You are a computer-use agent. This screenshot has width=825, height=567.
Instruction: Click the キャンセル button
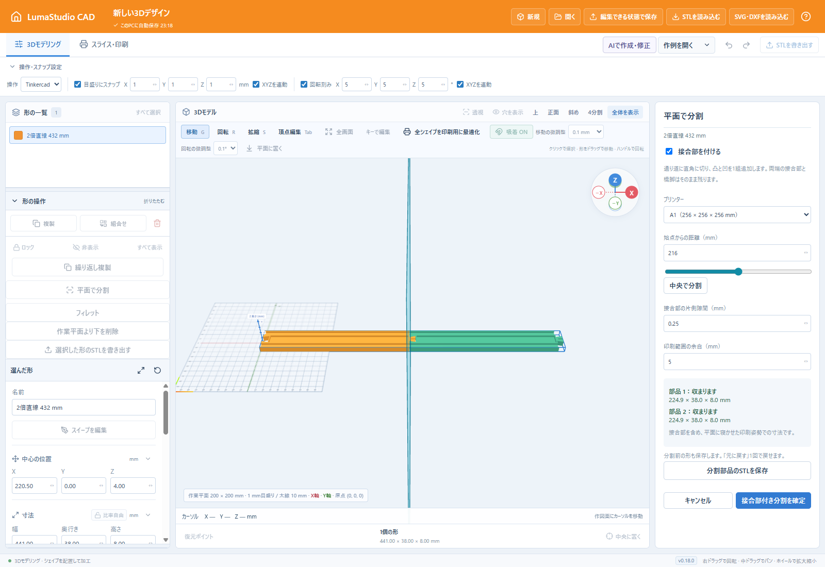click(698, 501)
